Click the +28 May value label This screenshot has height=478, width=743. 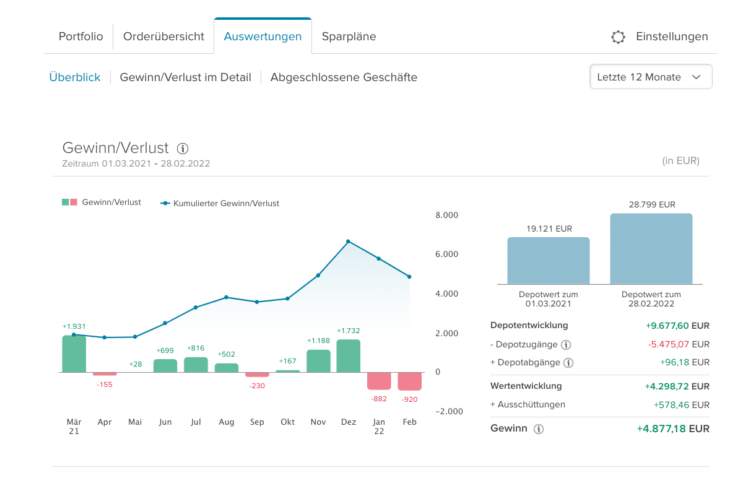pyautogui.click(x=135, y=364)
